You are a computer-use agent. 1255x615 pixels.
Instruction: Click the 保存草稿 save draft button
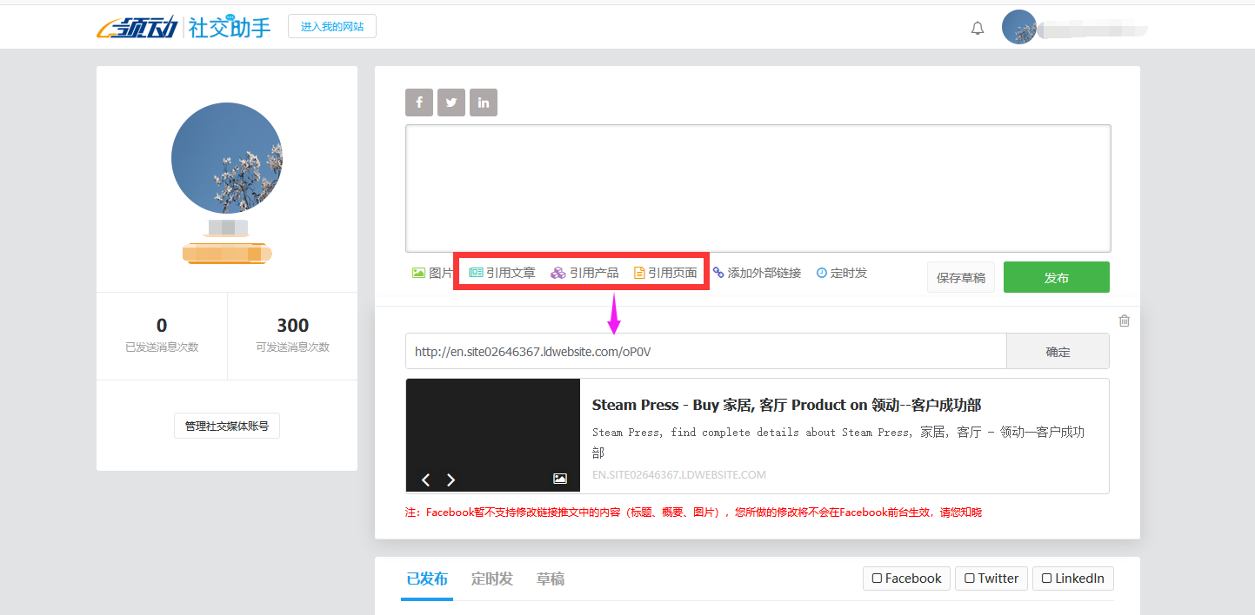[x=960, y=278]
